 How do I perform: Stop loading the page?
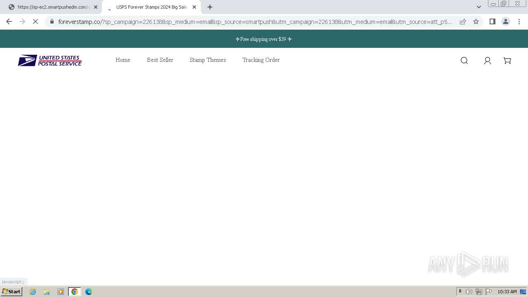tap(35, 21)
